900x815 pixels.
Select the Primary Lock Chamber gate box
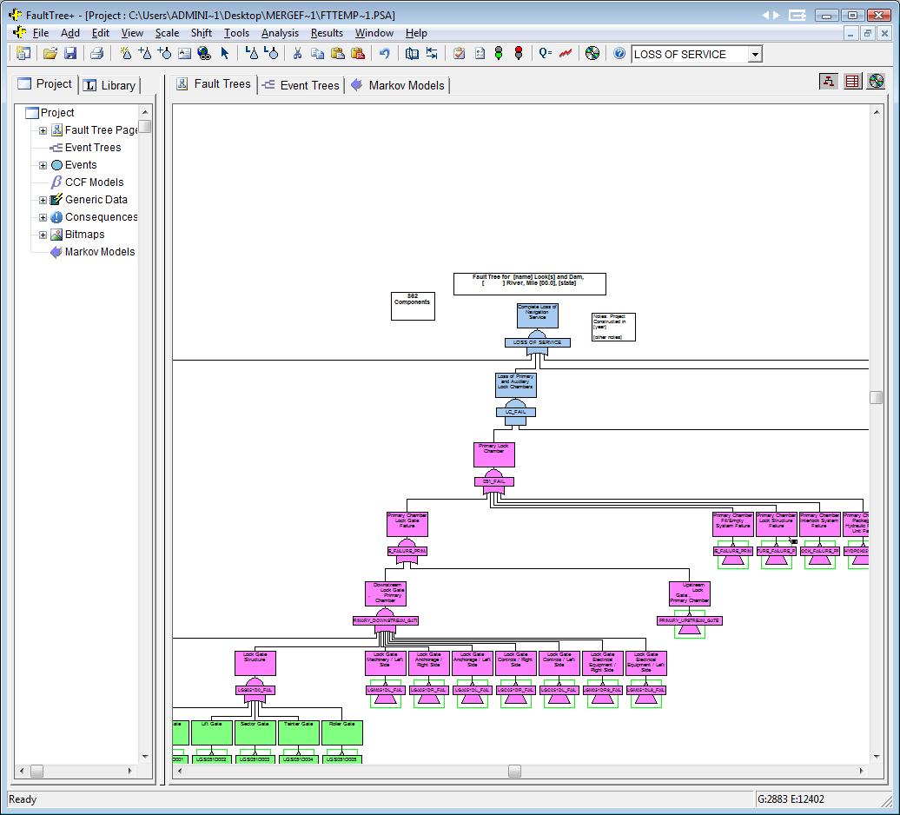(494, 454)
